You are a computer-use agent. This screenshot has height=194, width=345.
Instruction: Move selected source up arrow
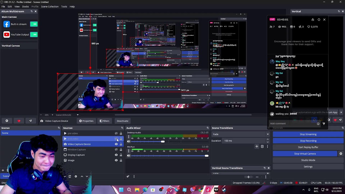tap(82, 176)
